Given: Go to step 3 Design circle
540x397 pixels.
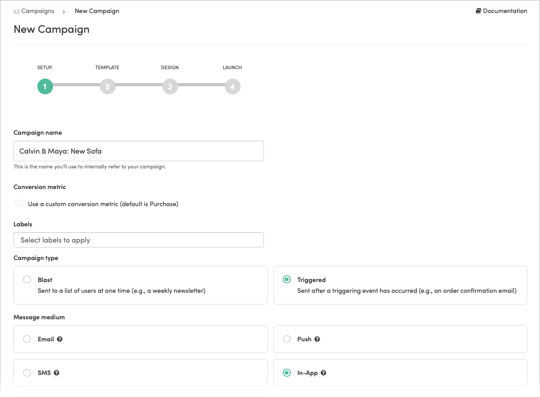Looking at the screenshot, I should click(170, 87).
